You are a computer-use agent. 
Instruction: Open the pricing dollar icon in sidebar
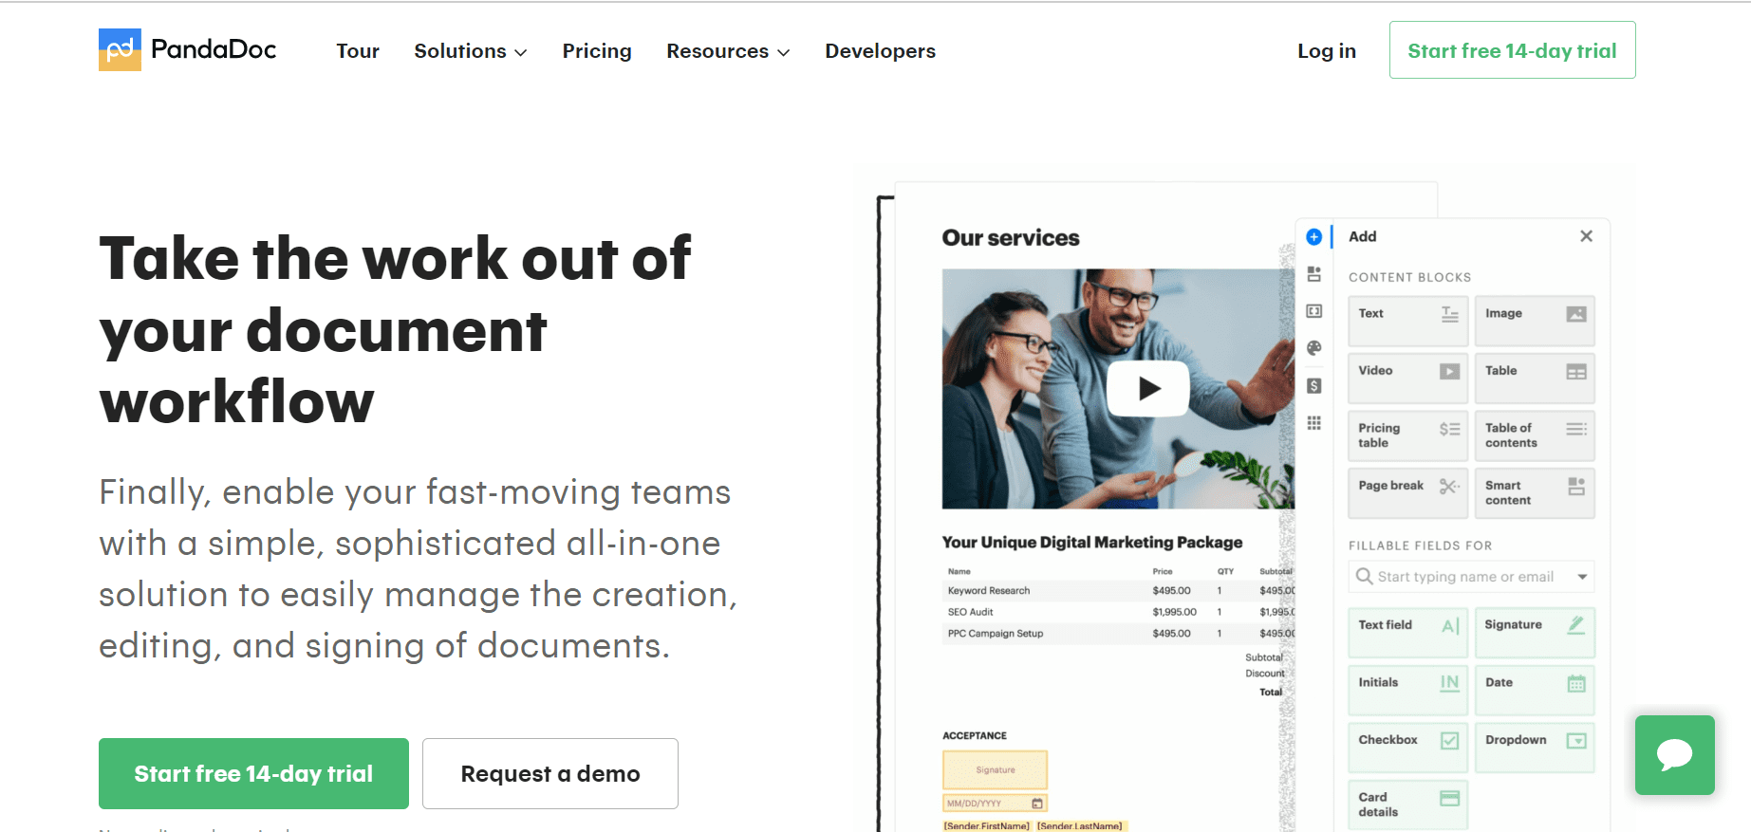click(x=1313, y=385)
